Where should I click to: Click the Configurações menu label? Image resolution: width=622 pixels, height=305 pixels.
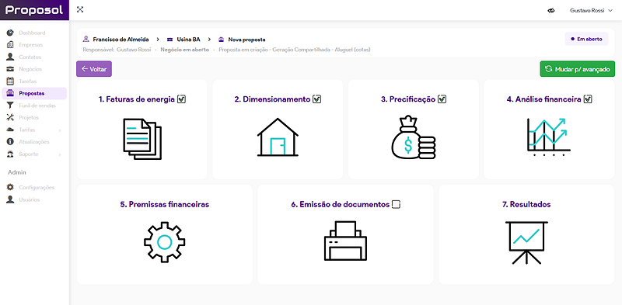(x=37, y=187)
